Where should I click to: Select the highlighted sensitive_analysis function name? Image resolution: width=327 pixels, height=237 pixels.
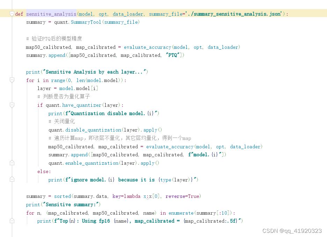click(x=51, y=14)
